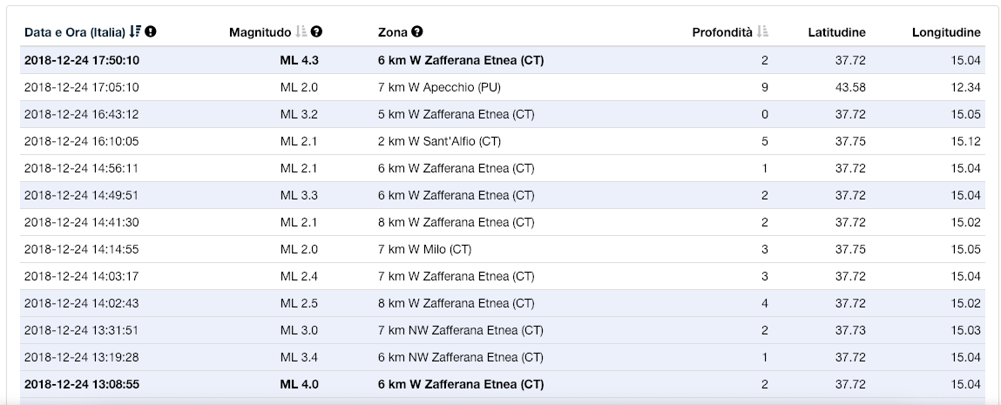
Task: Click the Magnitudo column header text
Action: [260, 32]
